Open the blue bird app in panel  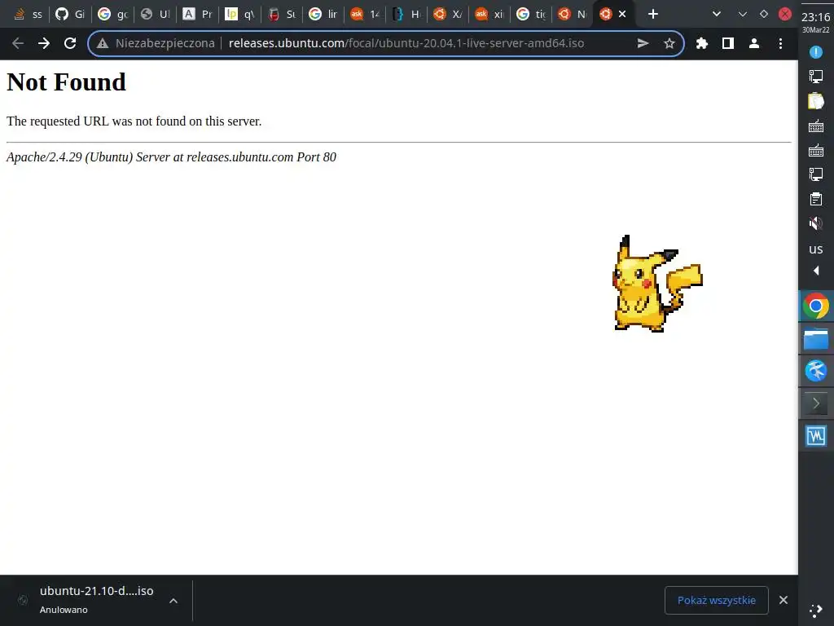point(816,371)
